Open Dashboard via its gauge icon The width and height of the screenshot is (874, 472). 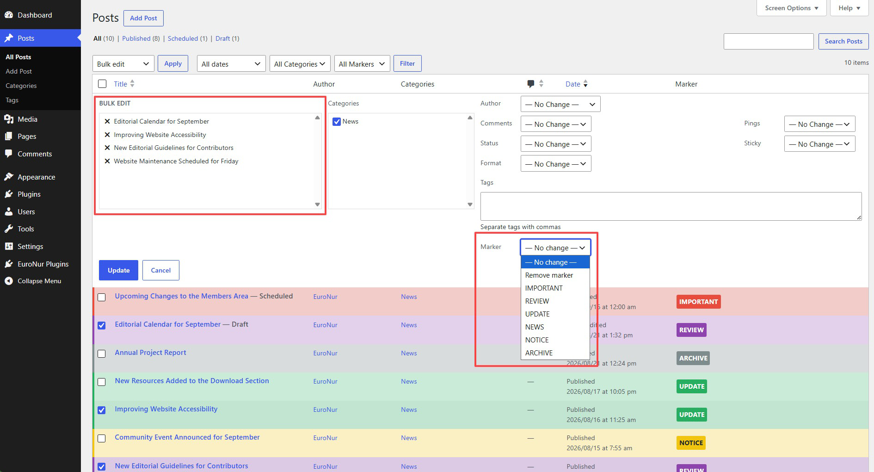pyautogui.click(x=9, y=15)
